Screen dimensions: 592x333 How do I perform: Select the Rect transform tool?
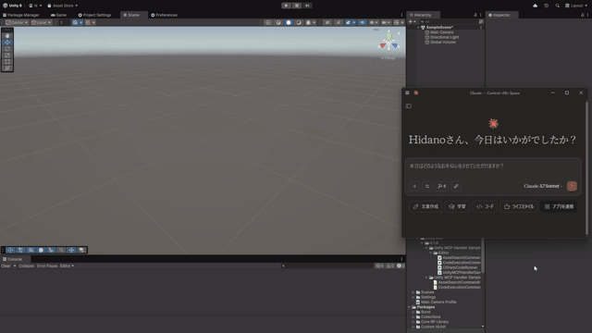click(x=7, y=62)
